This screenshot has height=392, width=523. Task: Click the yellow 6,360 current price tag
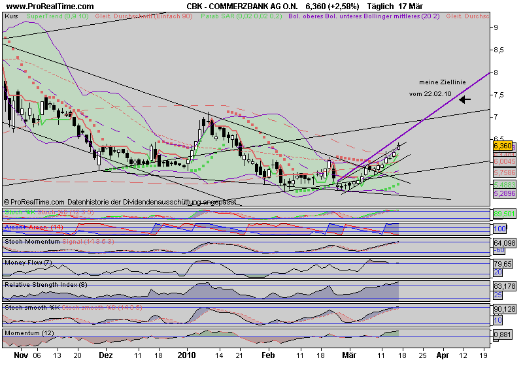(x=502, y=146)
